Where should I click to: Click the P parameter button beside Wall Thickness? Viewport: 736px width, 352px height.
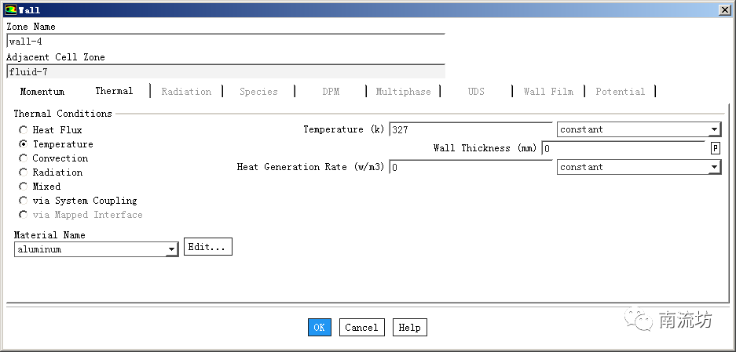(716, 148)
